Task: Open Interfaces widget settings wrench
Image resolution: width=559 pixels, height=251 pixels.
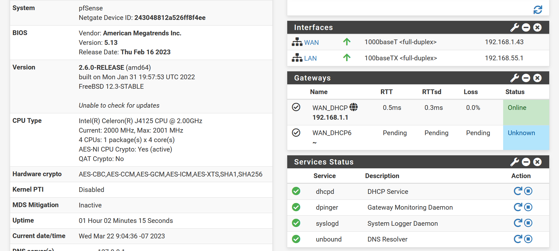Action: (514, 27)
